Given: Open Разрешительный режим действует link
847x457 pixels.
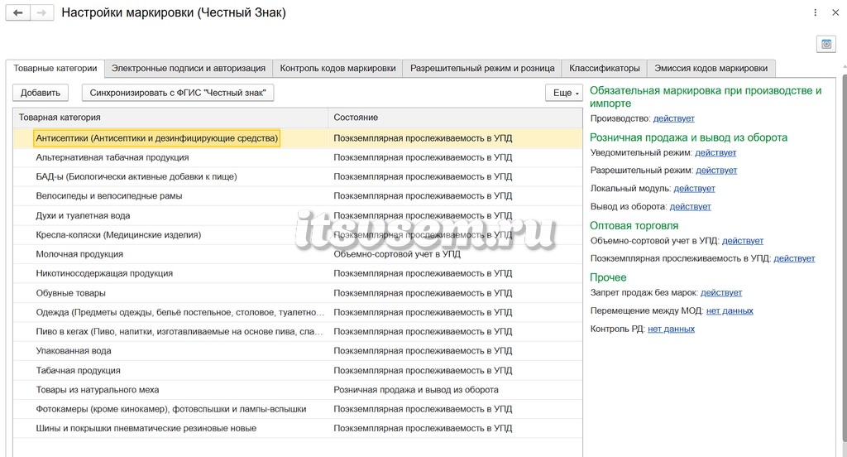Looking at the screenshot, I should point(716,171).
